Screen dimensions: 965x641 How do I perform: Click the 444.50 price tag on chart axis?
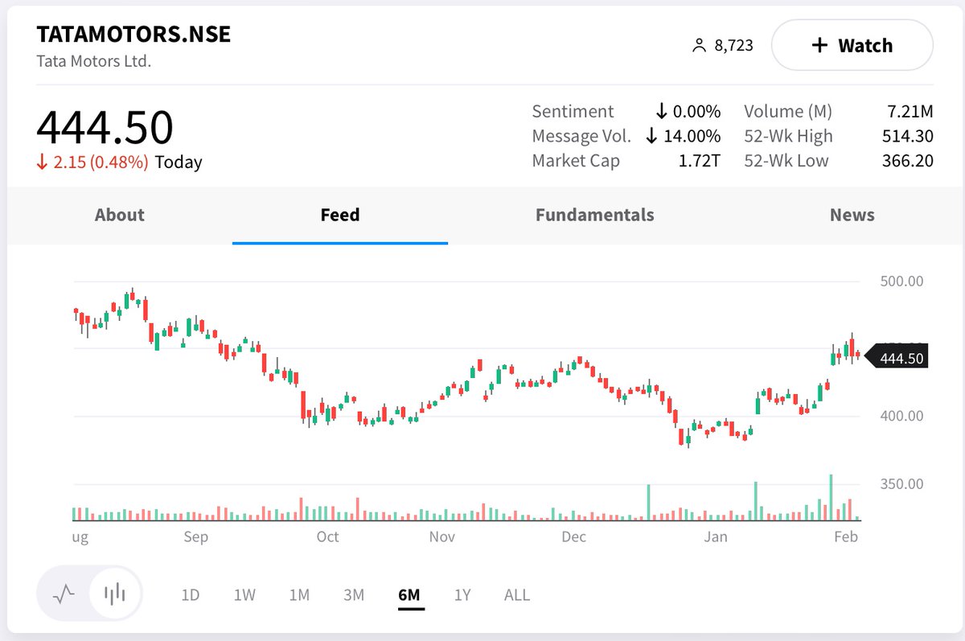click(x=897, y=358)
